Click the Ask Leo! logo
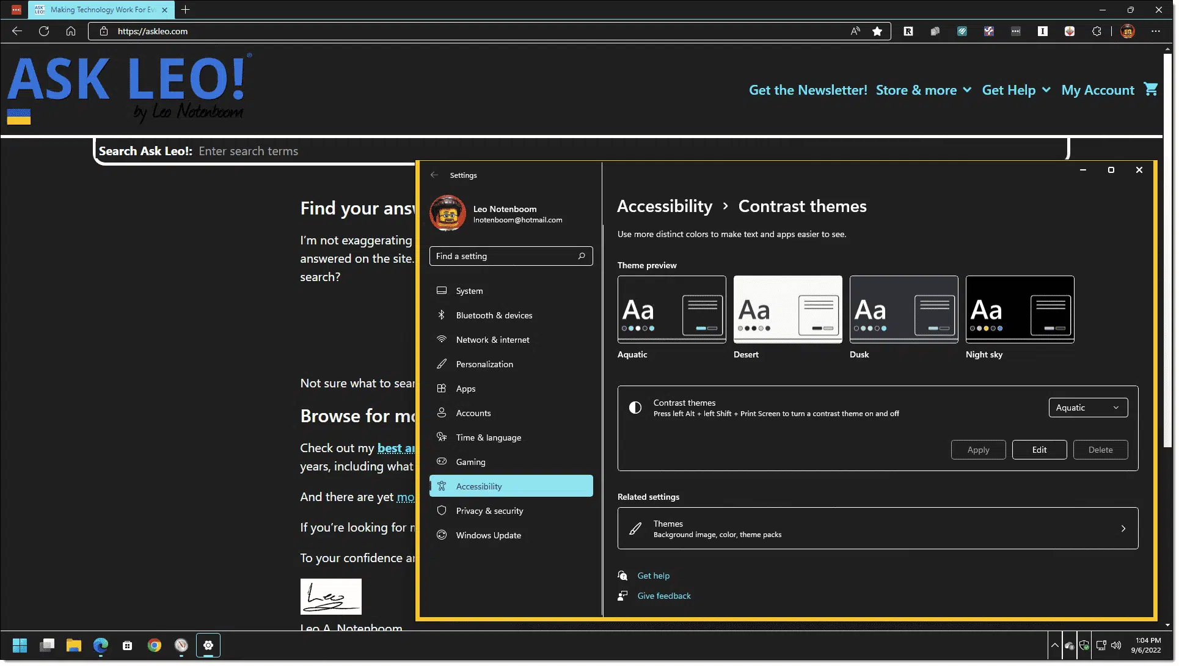This screenshot has width=1179, height=666. (130, 89)
